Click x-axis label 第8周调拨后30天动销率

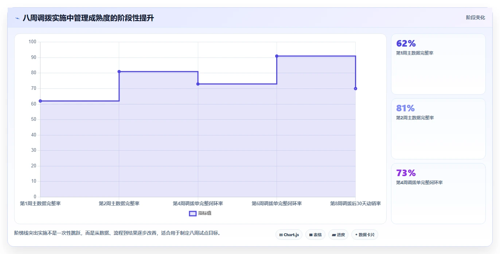pyautogui.click(x=355, y=203)
